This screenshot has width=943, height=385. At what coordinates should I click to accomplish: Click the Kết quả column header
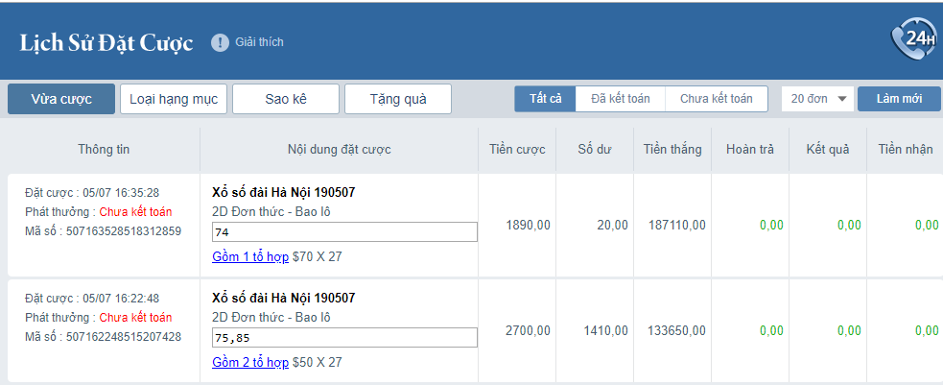pyautogui.click(x=829, y=149)
